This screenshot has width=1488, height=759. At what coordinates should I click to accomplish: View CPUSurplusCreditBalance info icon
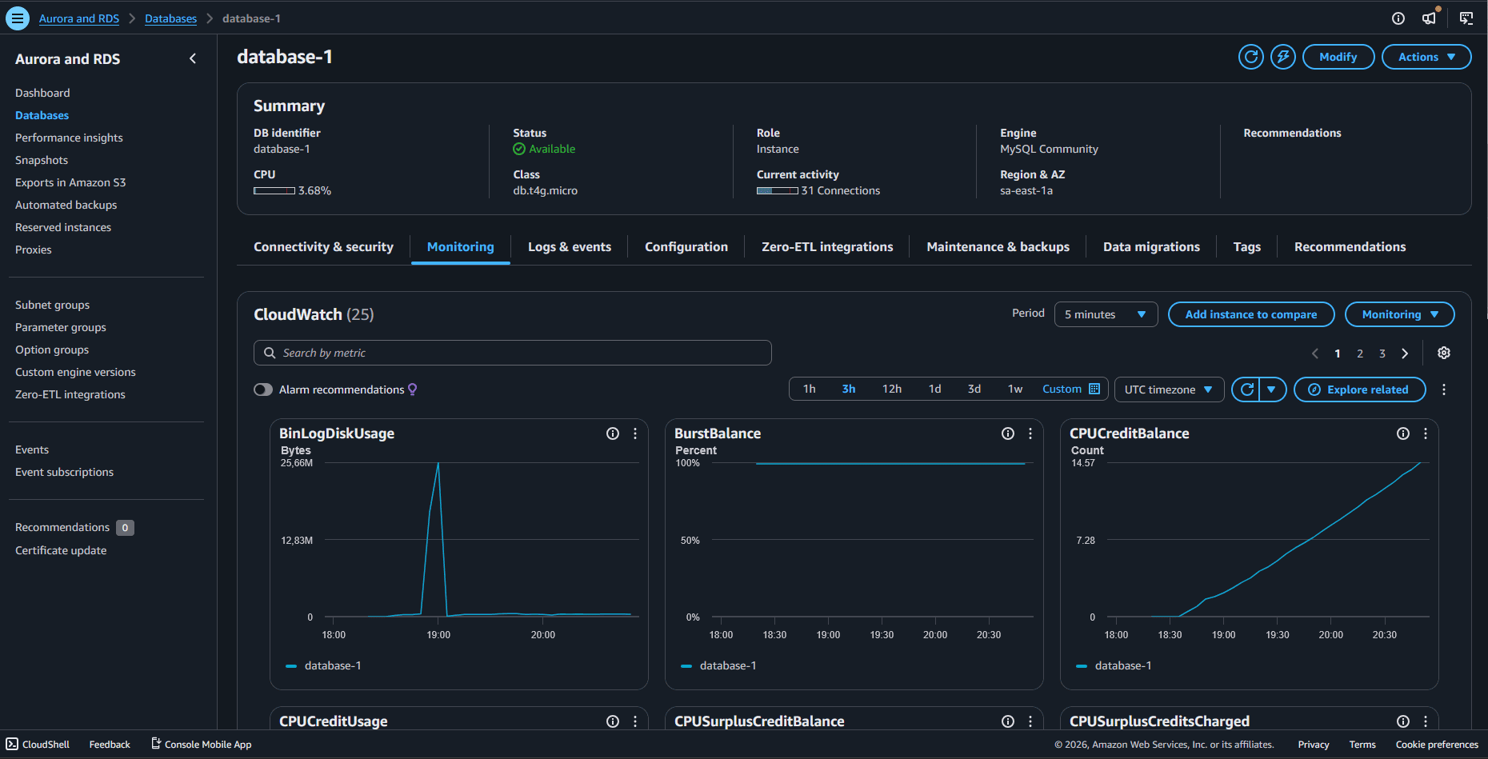(1008, 721)
